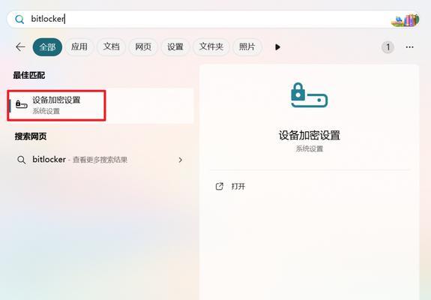
Task: Click the small lock drive icon in best match
Action: click(x=22, y=104)
